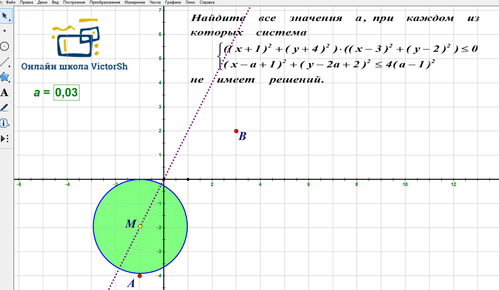Open the Демо menu
499x290 pixels.
click(42, 2)
